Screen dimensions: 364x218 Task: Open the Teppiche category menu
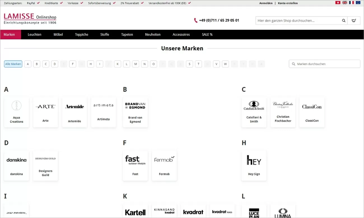click(x=81, y=34)
